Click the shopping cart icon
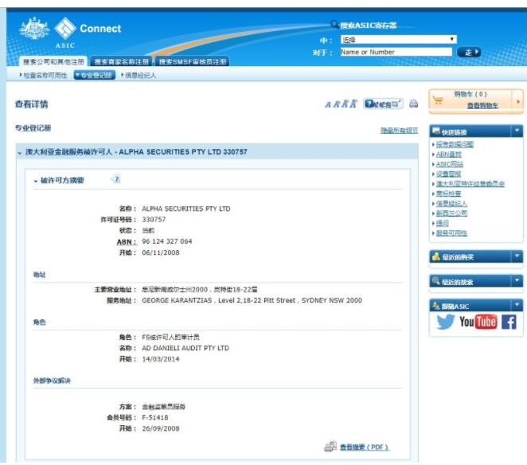Image resolution: width=527 pixels, height=465 pixels. [438, 100]
